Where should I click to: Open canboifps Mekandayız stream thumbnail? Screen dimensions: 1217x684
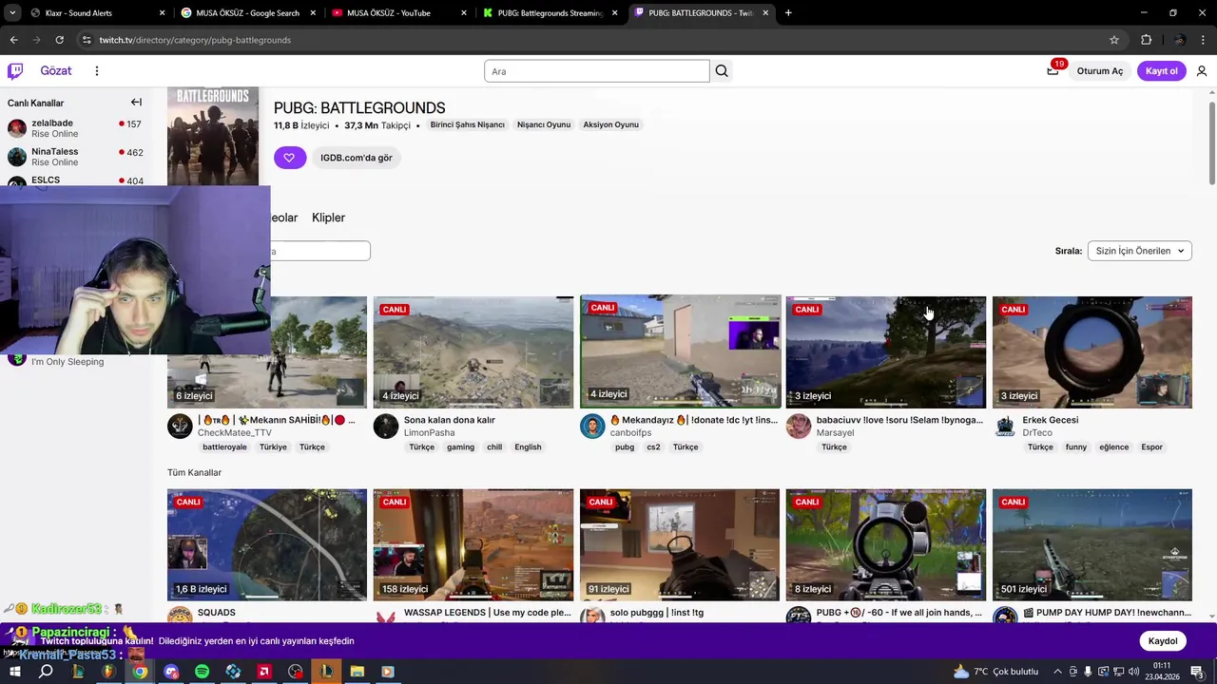681,352
